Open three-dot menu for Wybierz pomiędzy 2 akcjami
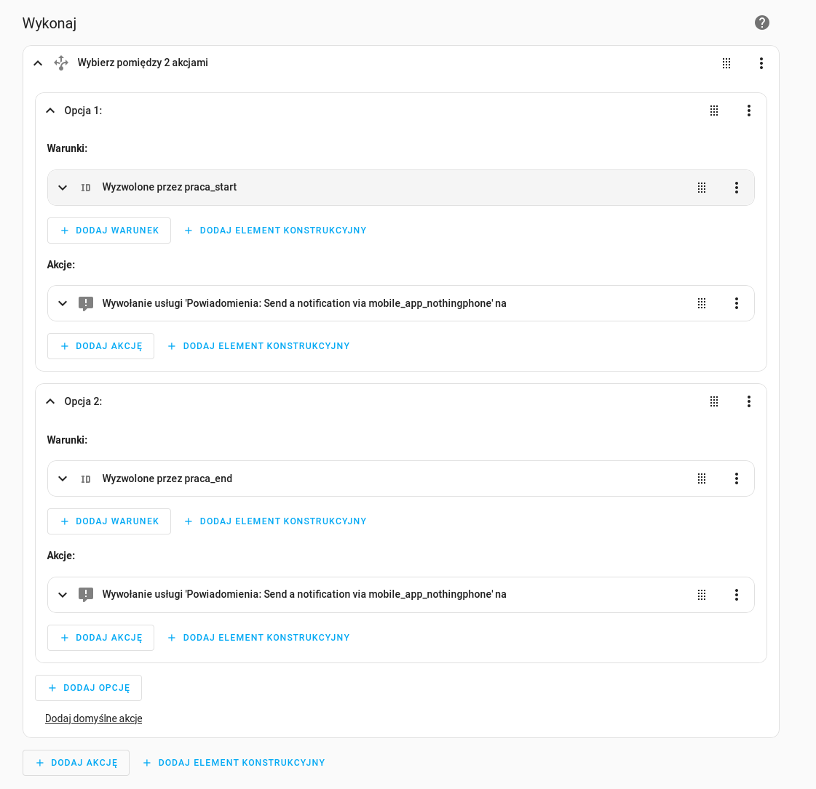Image resolution: width=816 pixels, height=789 pixels. click(x=761, y=63)
